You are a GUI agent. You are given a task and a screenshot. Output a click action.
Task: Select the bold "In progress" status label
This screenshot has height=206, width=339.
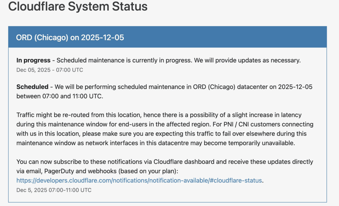click(x=33, y=60)
